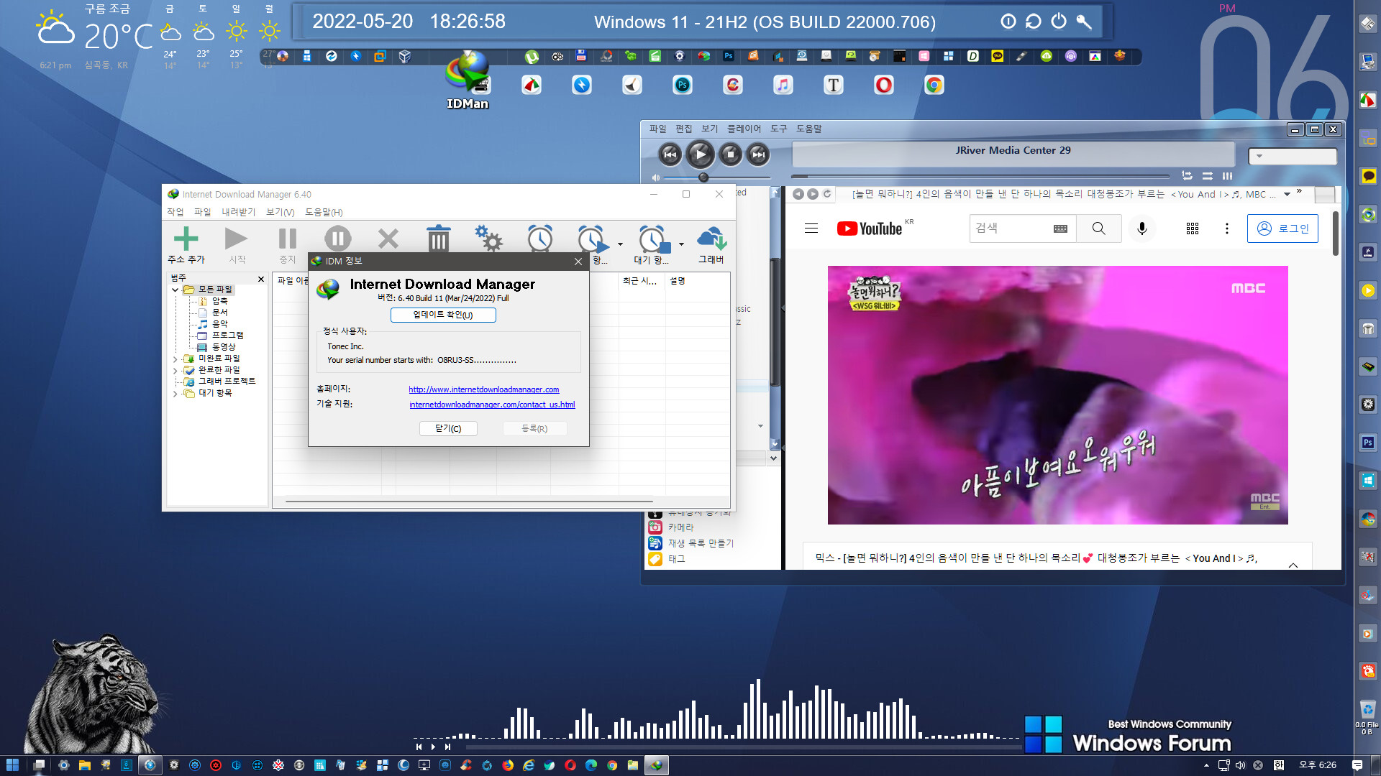Expand the 대기 항목 tree node
Viewport: 1381px width, 776px height.
[175, 393]
